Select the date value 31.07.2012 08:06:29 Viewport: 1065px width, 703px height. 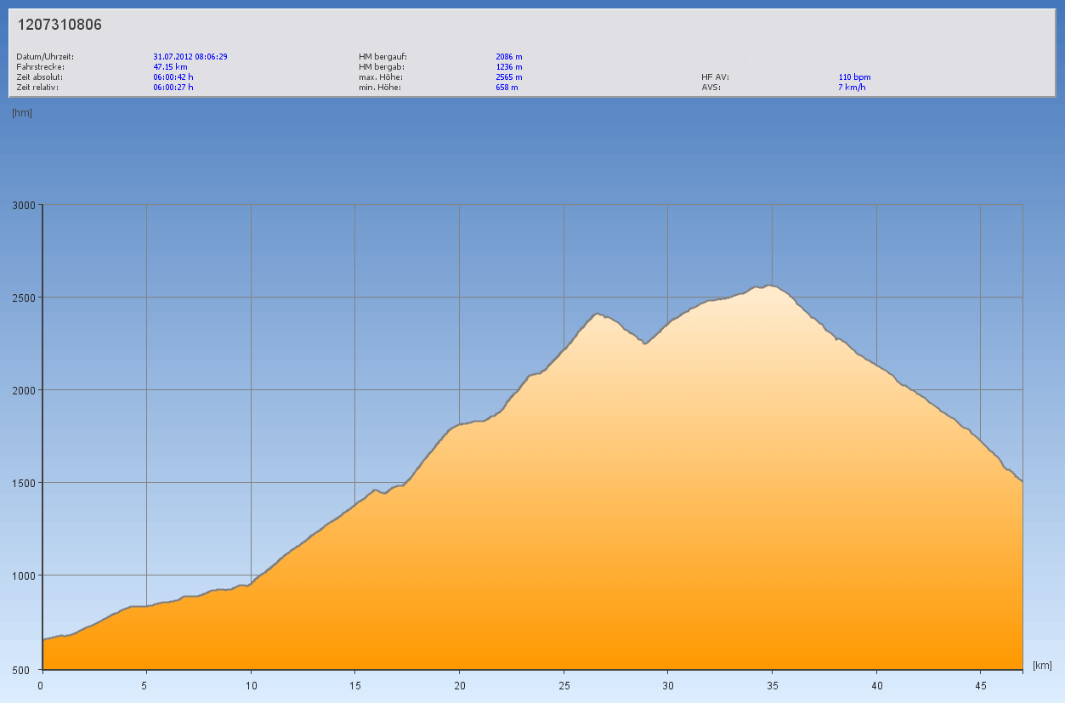point(190,57)
